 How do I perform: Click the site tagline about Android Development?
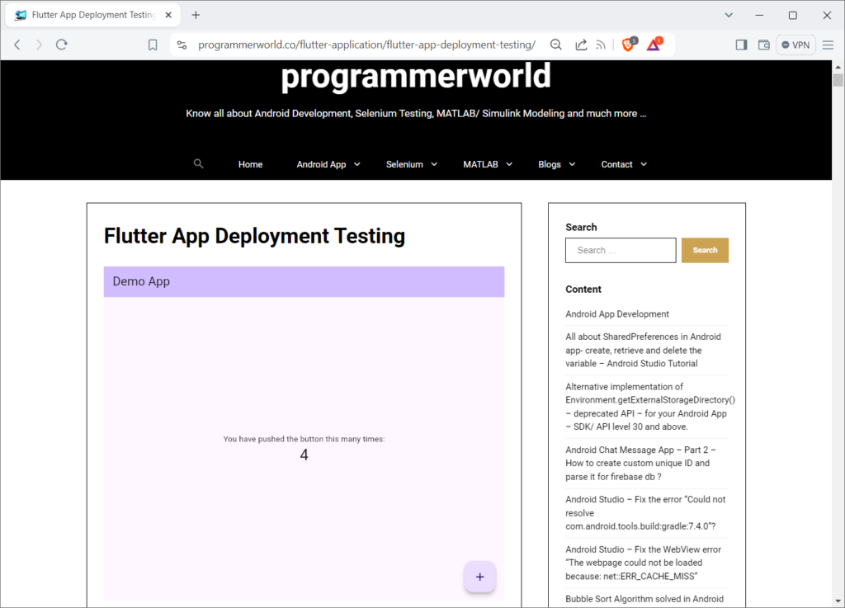[x=416, y=114]
